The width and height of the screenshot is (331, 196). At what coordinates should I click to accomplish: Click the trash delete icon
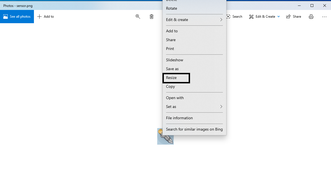coord(151,17)
